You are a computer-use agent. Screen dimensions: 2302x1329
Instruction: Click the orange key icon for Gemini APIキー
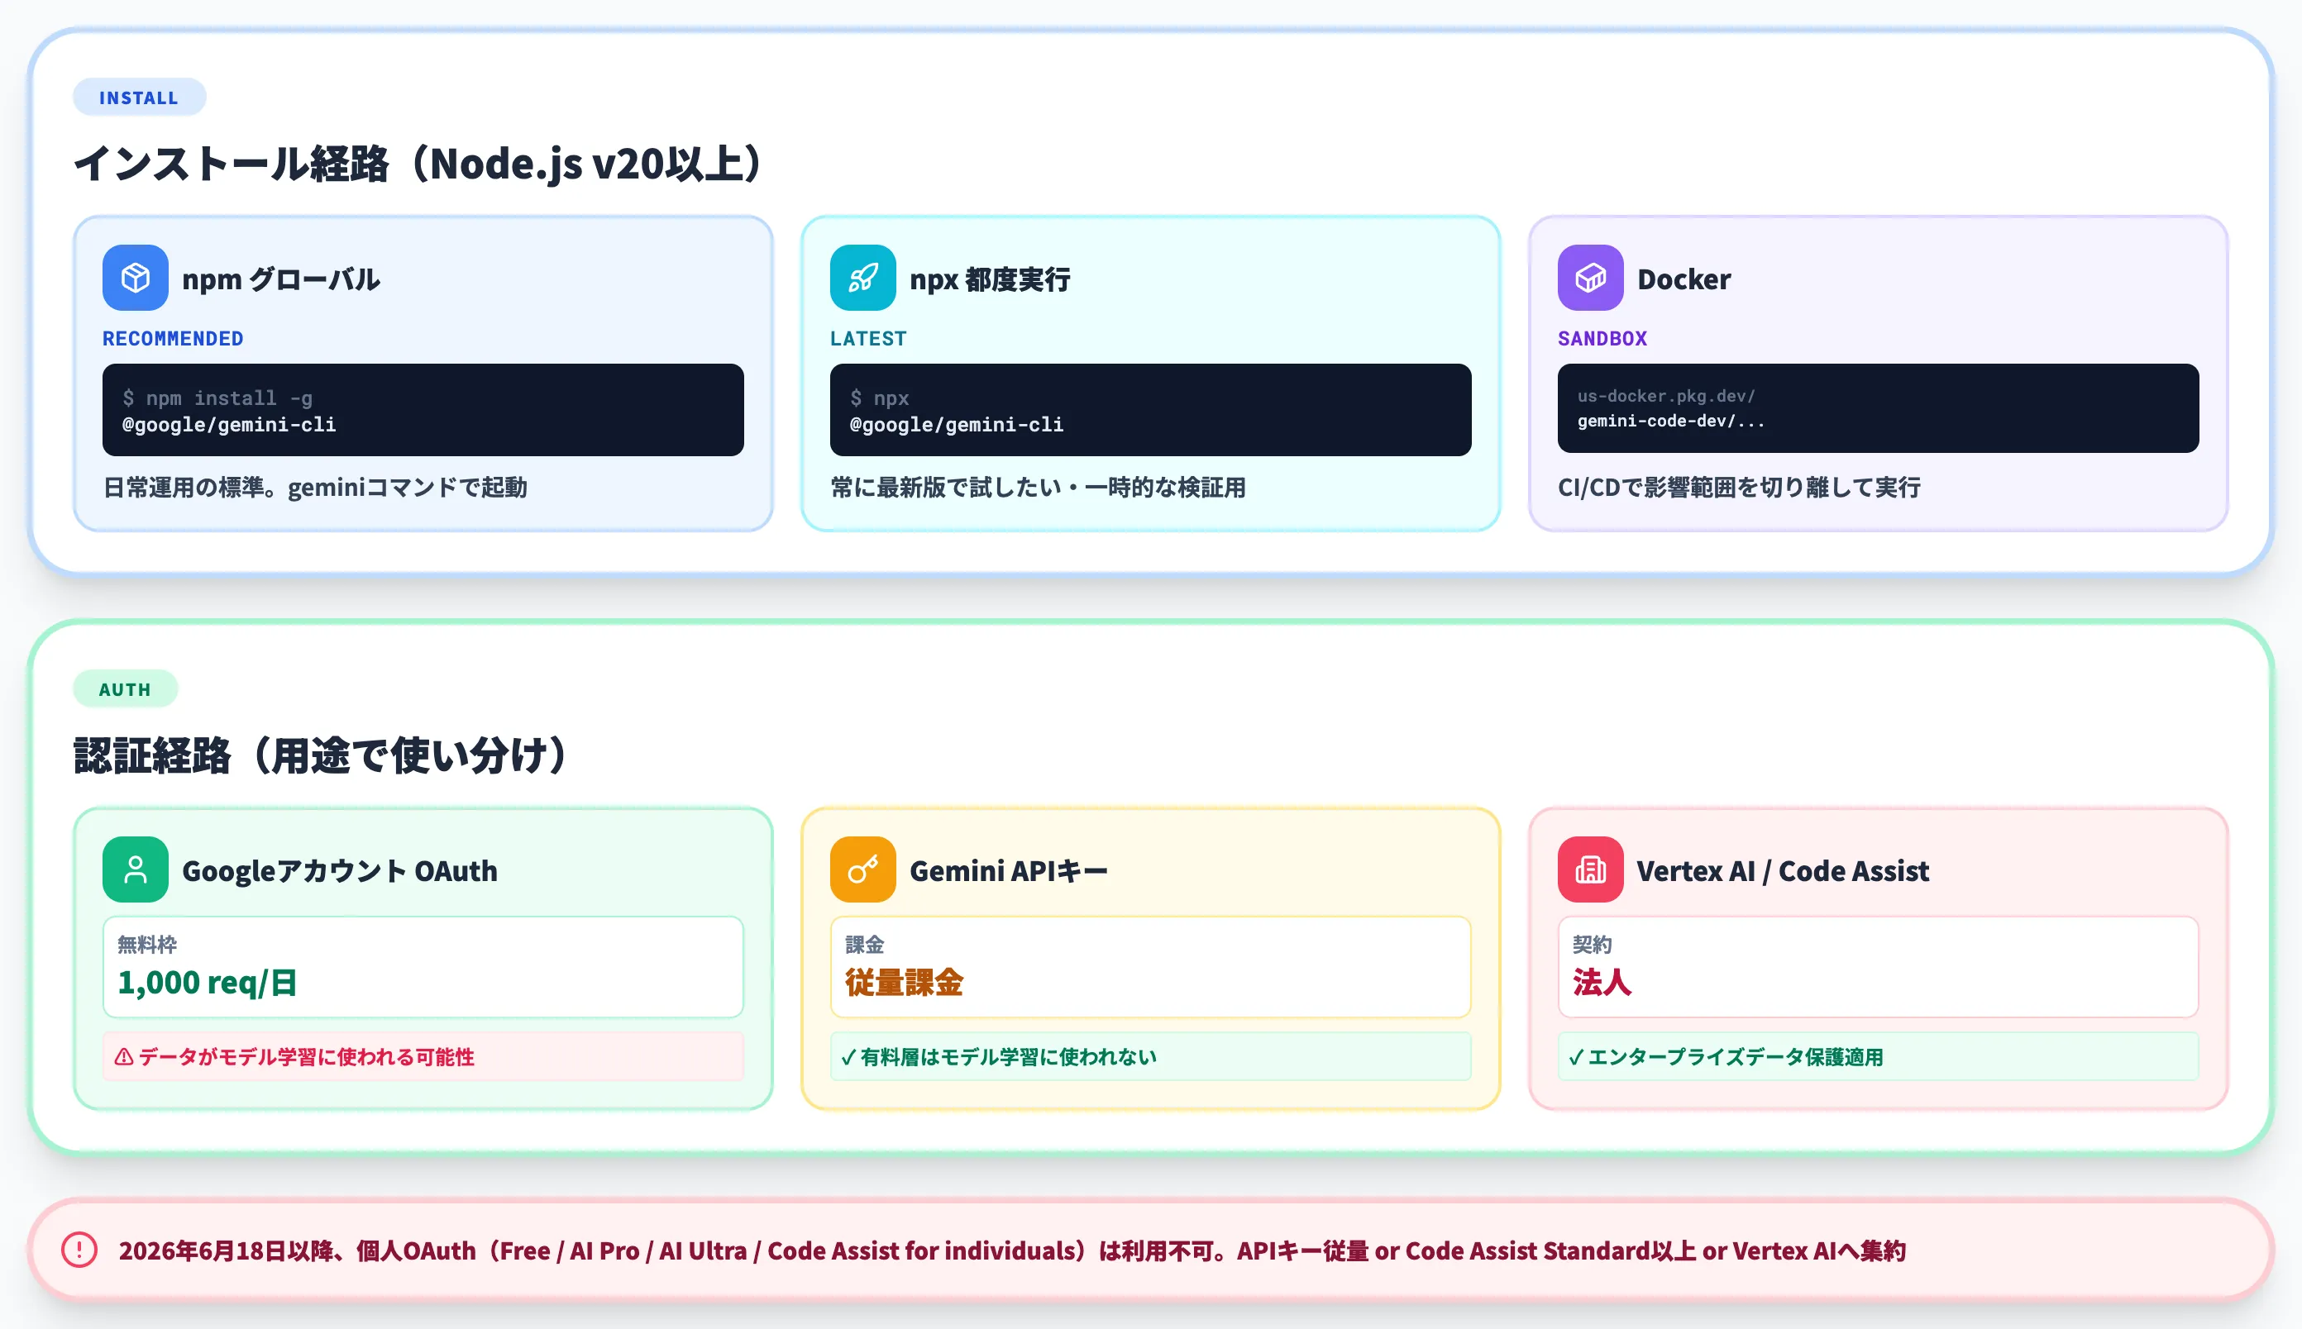[x=863, y=869]
